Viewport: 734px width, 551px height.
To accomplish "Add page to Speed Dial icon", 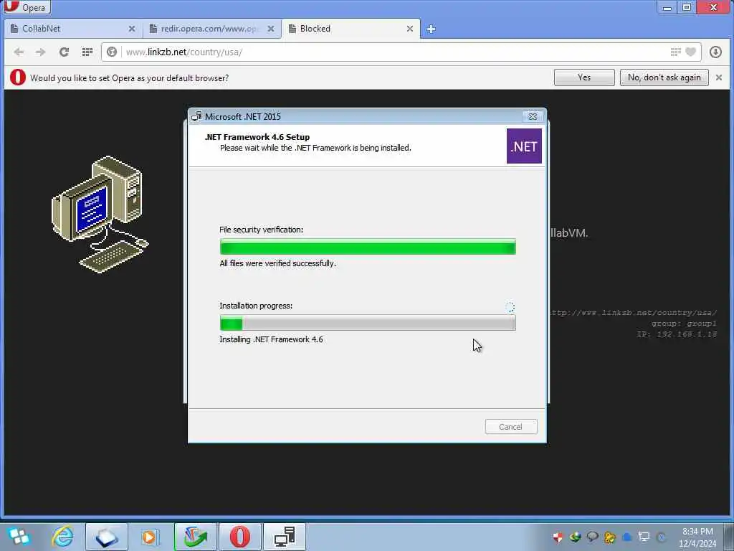I will [675, 52].
